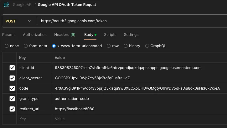Image resolution: width=227 pixels, height=128 pixels.
Task: Click the client_secret key cell
Action: pos(34,78)
